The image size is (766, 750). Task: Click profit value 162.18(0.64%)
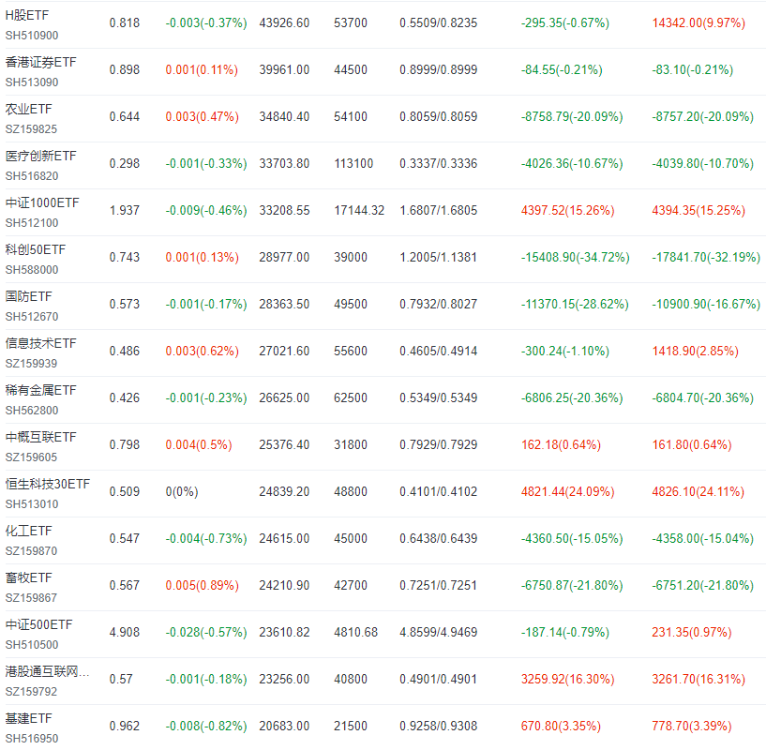pyautogui.click(x=561, y=445)
